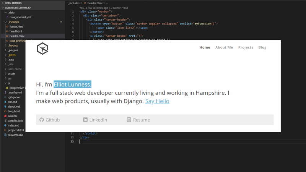Open Gemfile.lock in the explorer
The image size is (306, 172).
[15, 121]
